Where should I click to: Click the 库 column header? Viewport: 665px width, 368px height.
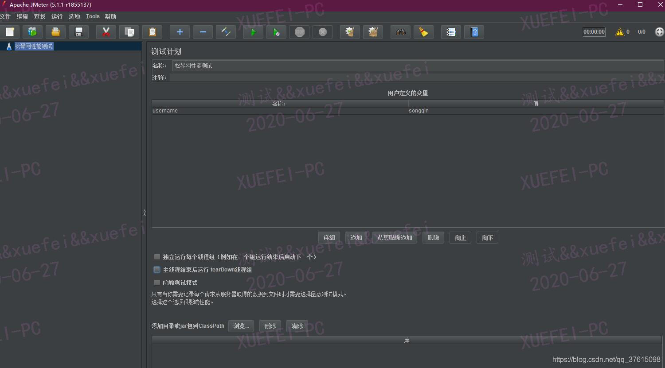pyautogui.click(x=407, y=340)
